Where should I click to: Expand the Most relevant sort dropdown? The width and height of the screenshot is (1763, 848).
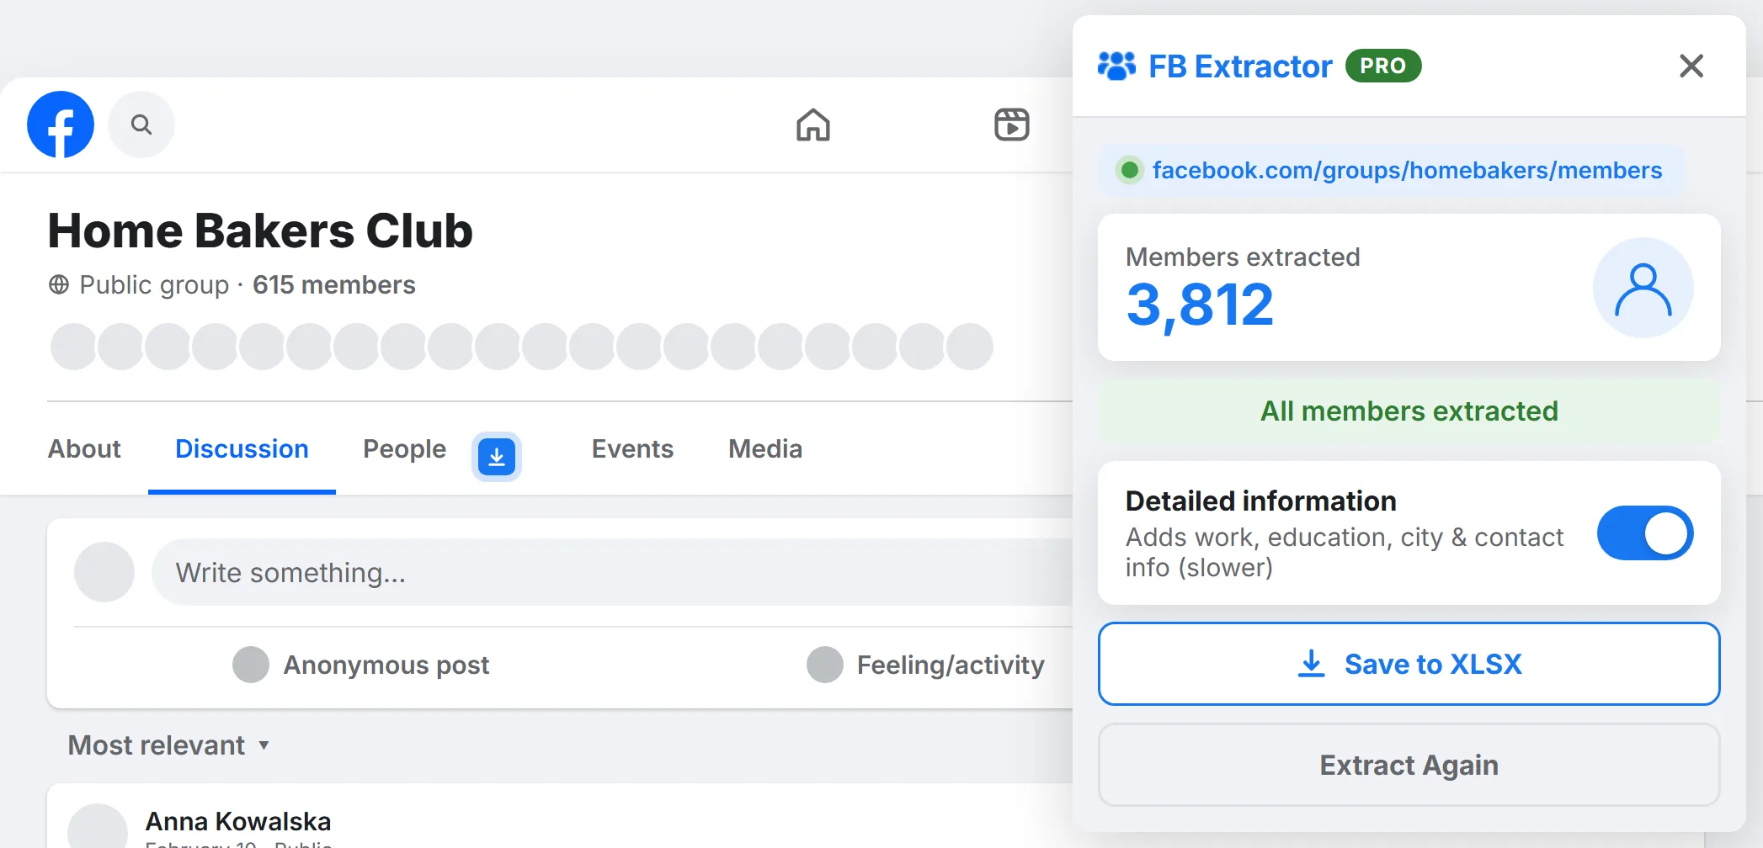pyautogui.click(x=169, y=745)
